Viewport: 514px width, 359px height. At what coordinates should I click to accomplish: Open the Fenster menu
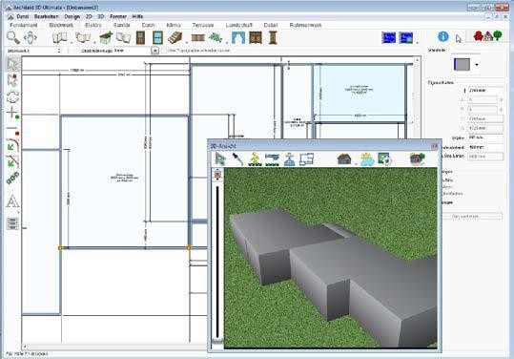point(118,16)
